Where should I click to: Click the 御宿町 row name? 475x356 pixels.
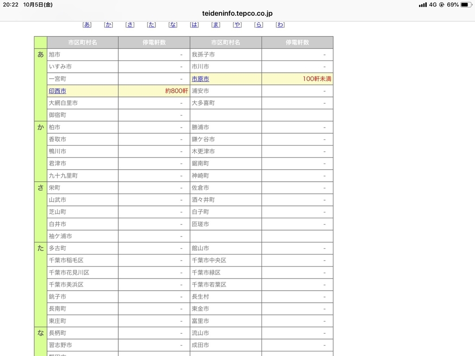click(x=57, y=115)
